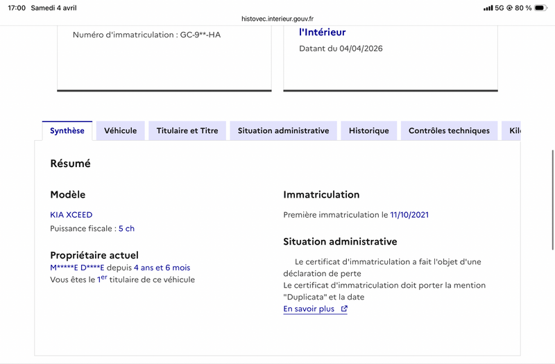Open the Synthèse tab

[67, 130]
